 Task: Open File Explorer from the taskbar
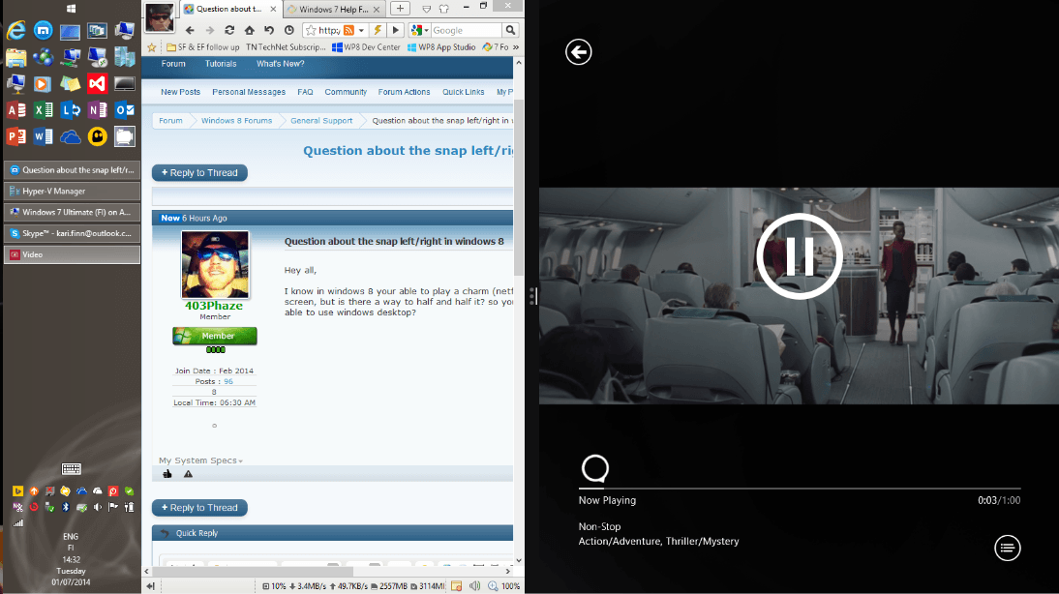[16, 57]
